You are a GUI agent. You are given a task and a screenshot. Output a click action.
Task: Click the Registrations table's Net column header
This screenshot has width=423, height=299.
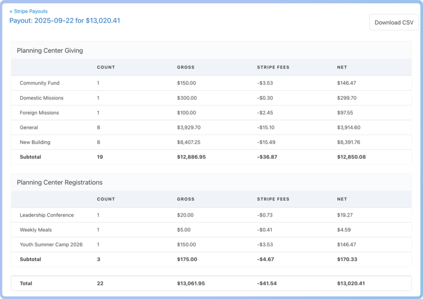pyautogui.click(x=342, y=199)
